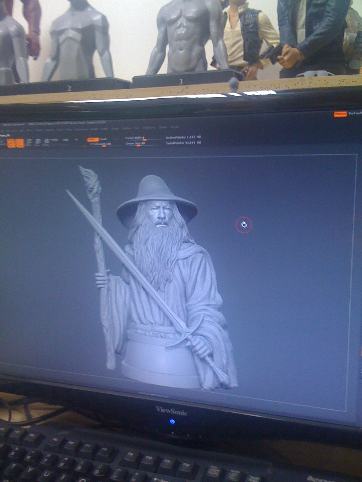362x482 pixels.
Task: Expand the Zscript menu
Action: pyautogui.click(x=175, y=127)
